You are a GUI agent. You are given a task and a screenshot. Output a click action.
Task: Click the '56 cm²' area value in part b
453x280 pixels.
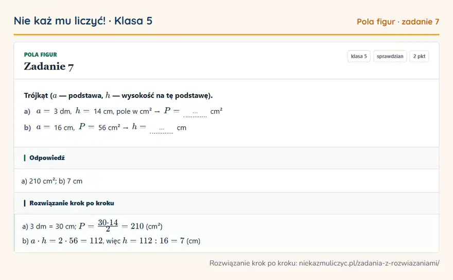click(109, 128)
